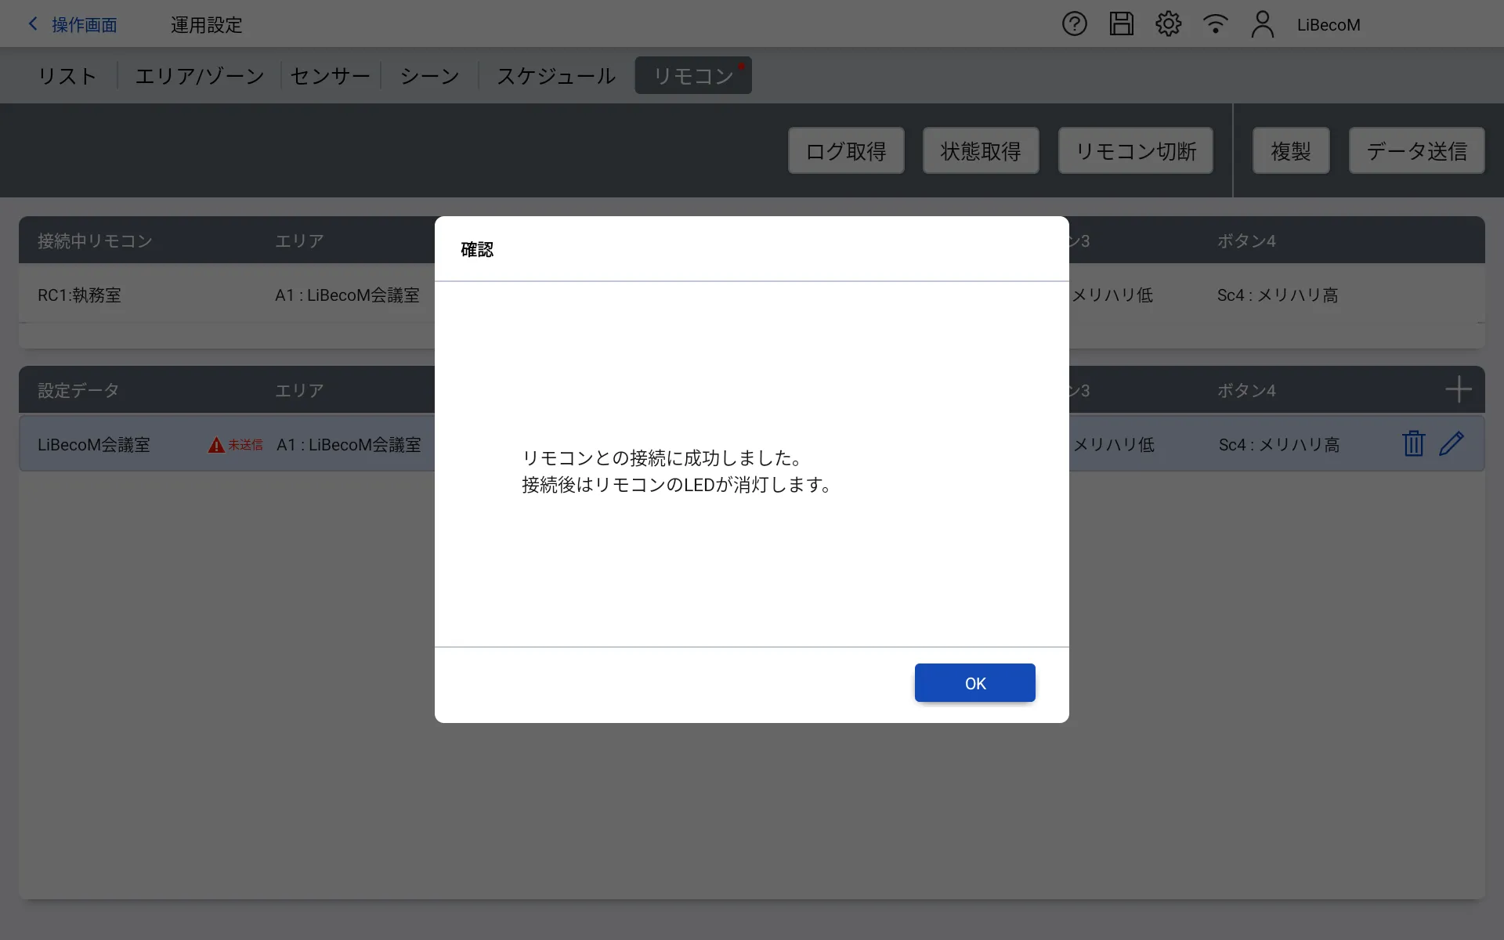Click the help question mark icon
Viewport: 1504px width, 940px height.
point(1074,24)
